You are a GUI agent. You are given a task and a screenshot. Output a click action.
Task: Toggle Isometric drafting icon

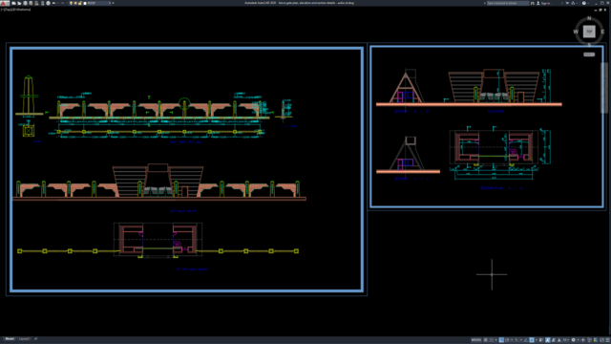516,340
